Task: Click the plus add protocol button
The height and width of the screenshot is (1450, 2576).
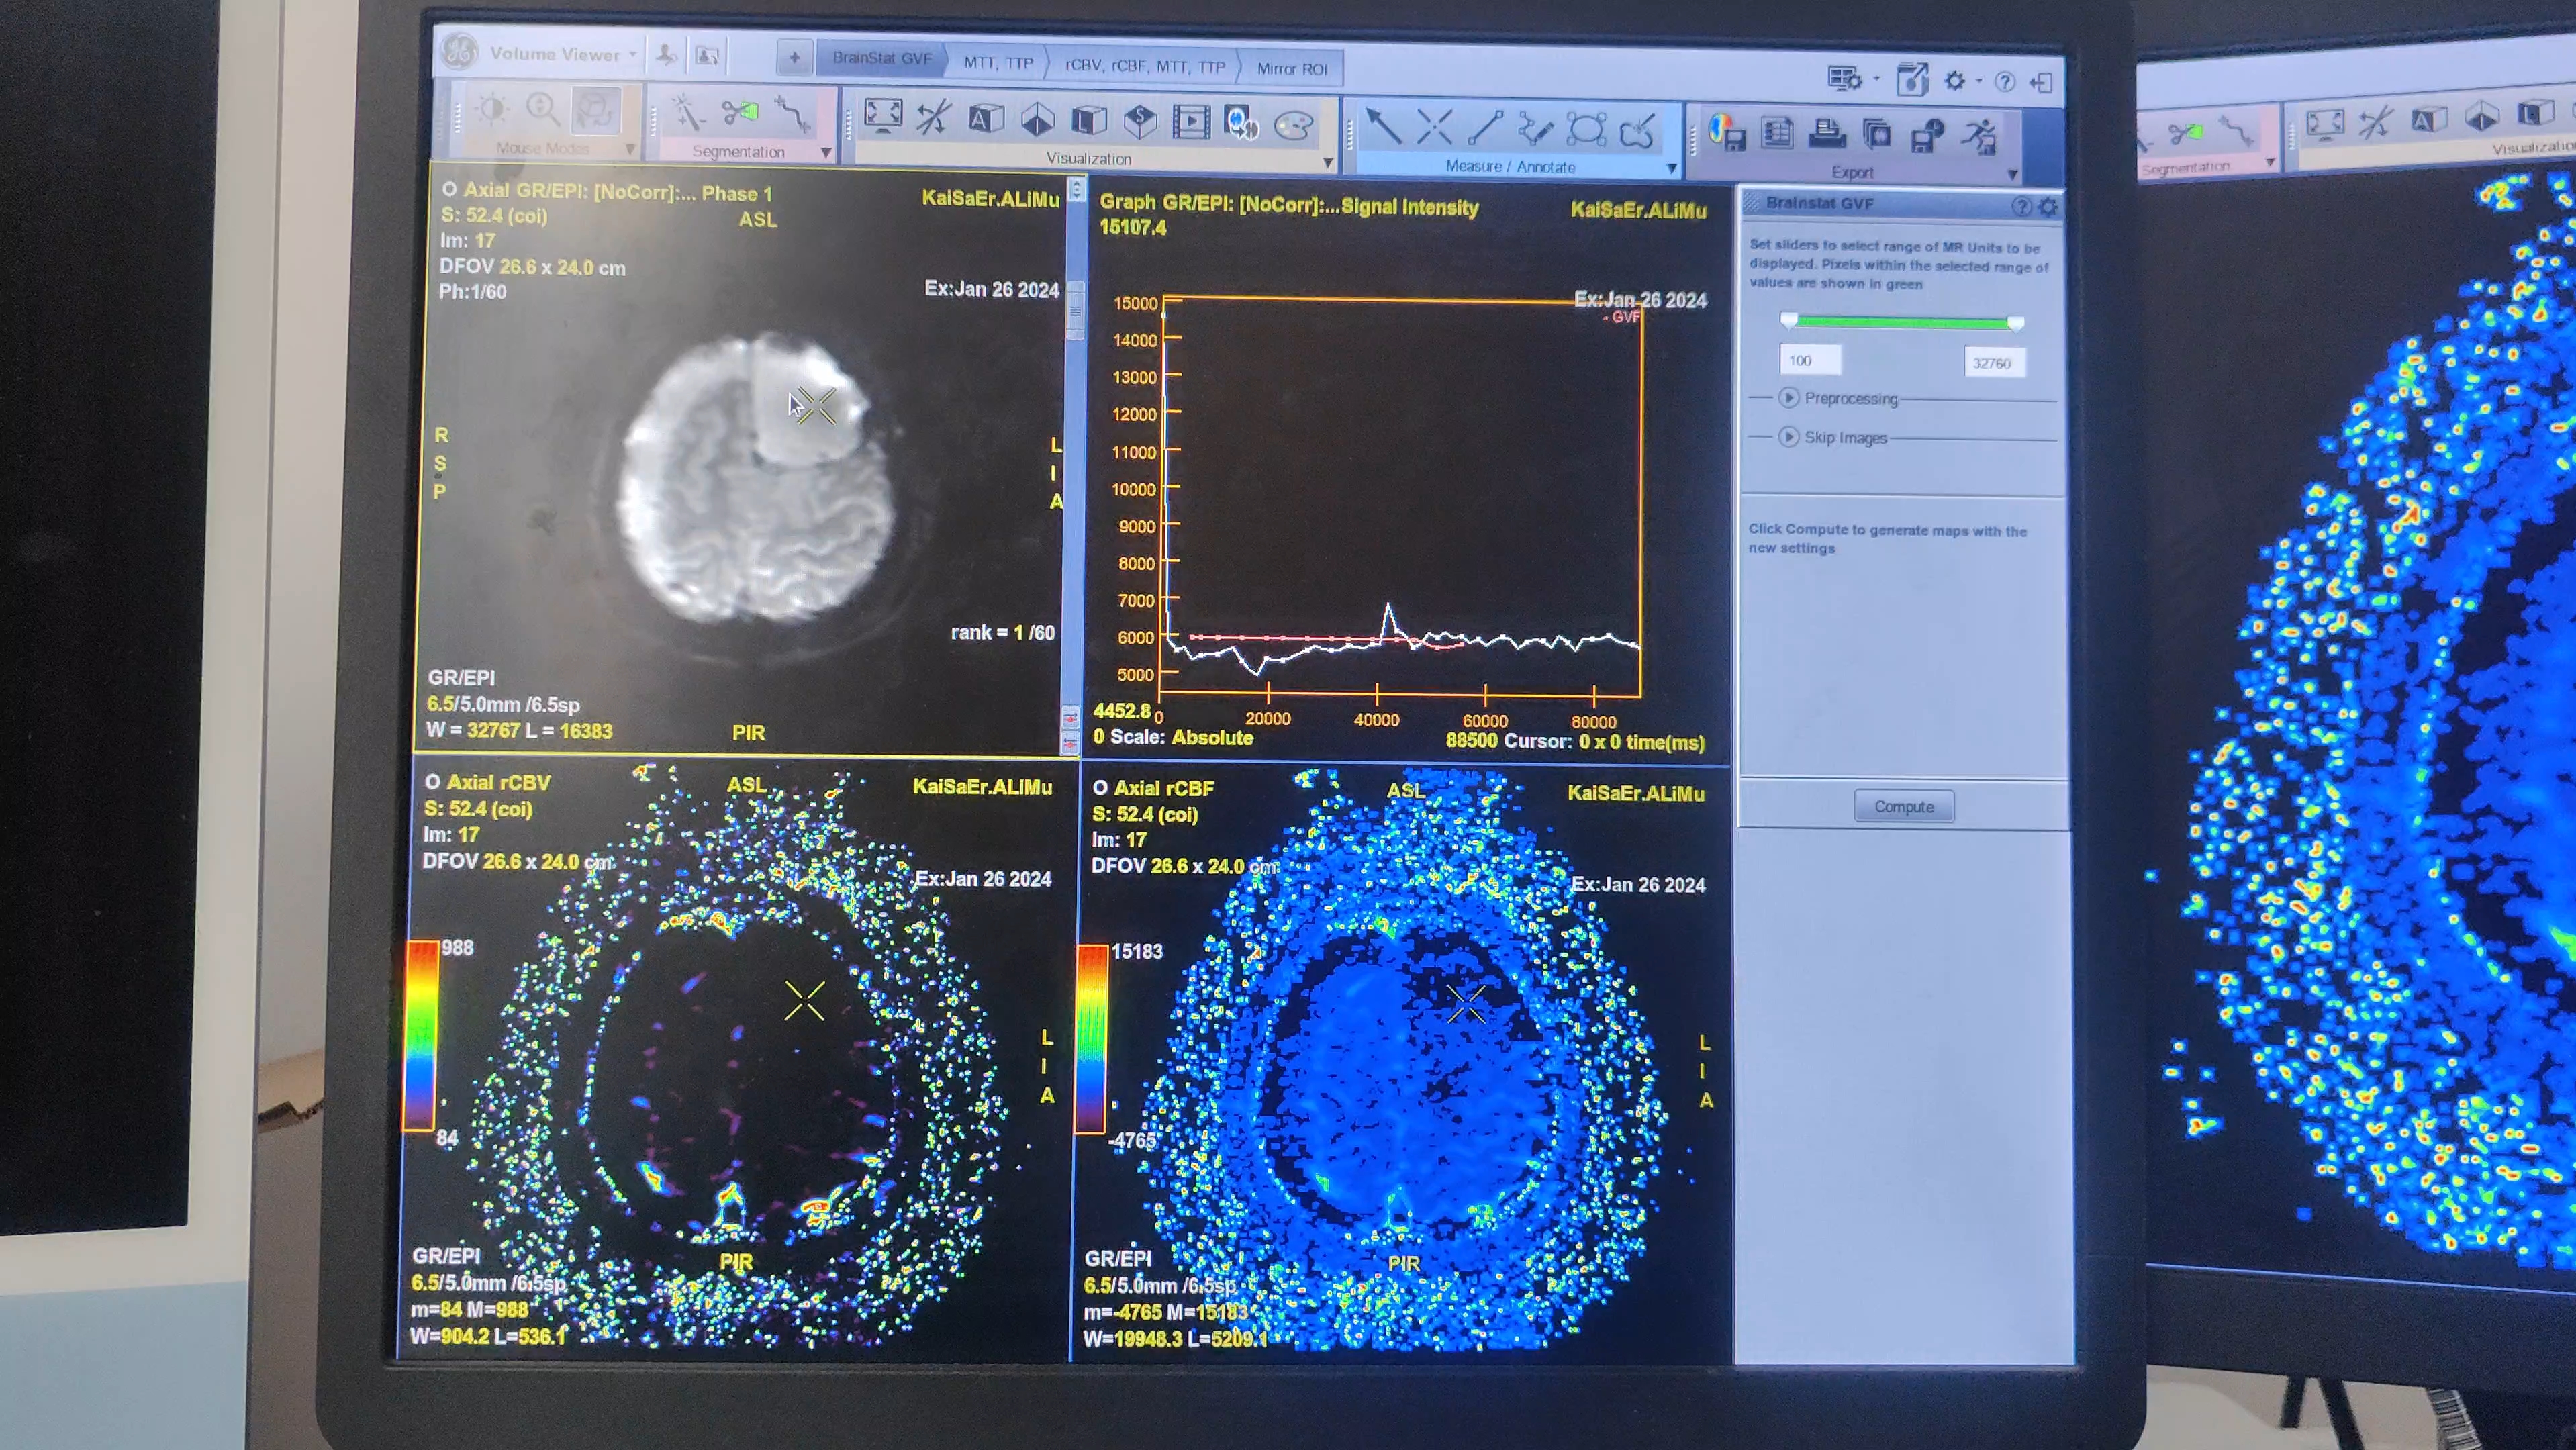Action: tap(794, 58)
